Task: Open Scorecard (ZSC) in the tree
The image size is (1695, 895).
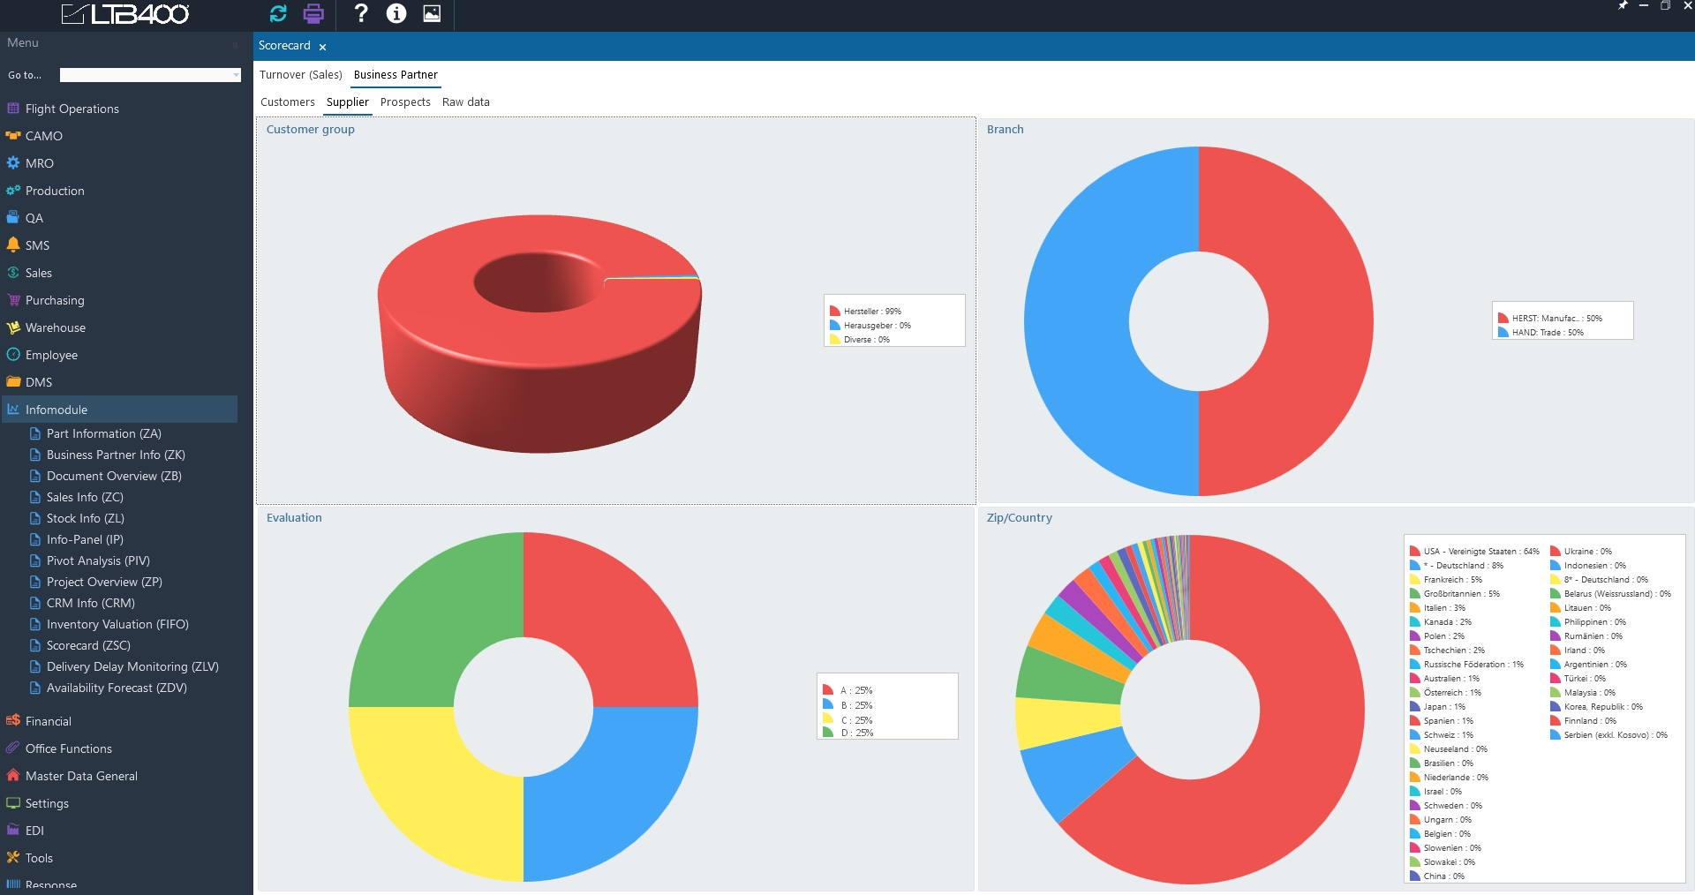Action: pos(88,645)
